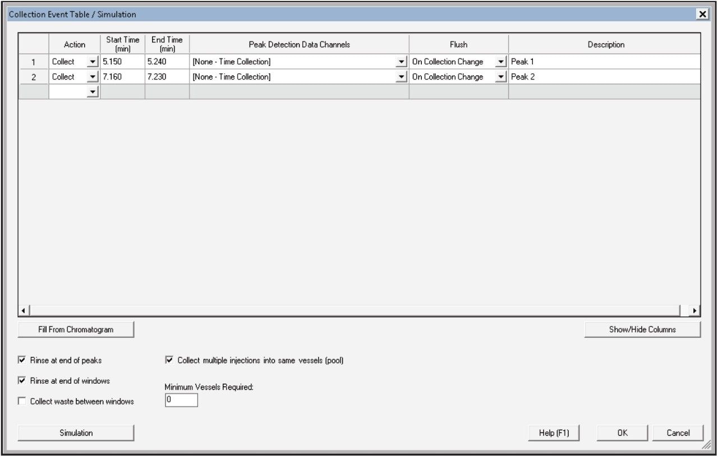The width and height of the screenshot is (718, 457).
Task: Select End Time cell 5.240
Action: (167, 62)
